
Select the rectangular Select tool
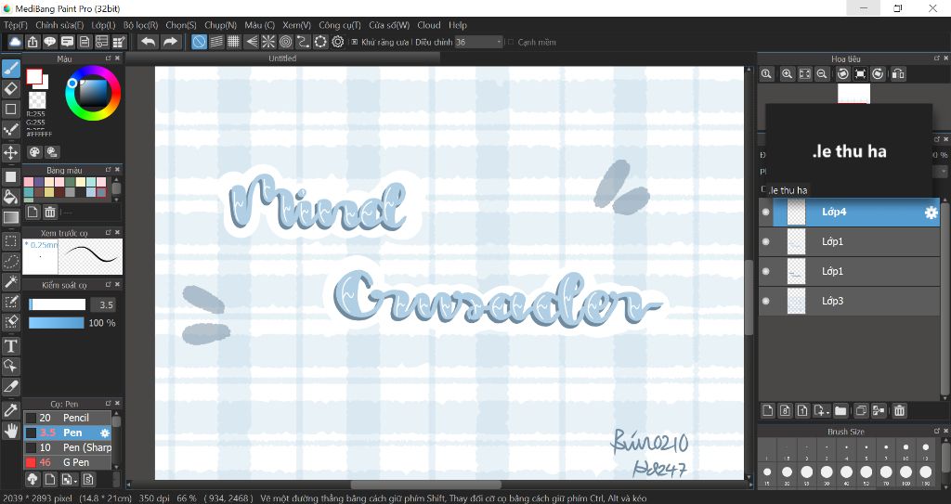click(10, 241)
